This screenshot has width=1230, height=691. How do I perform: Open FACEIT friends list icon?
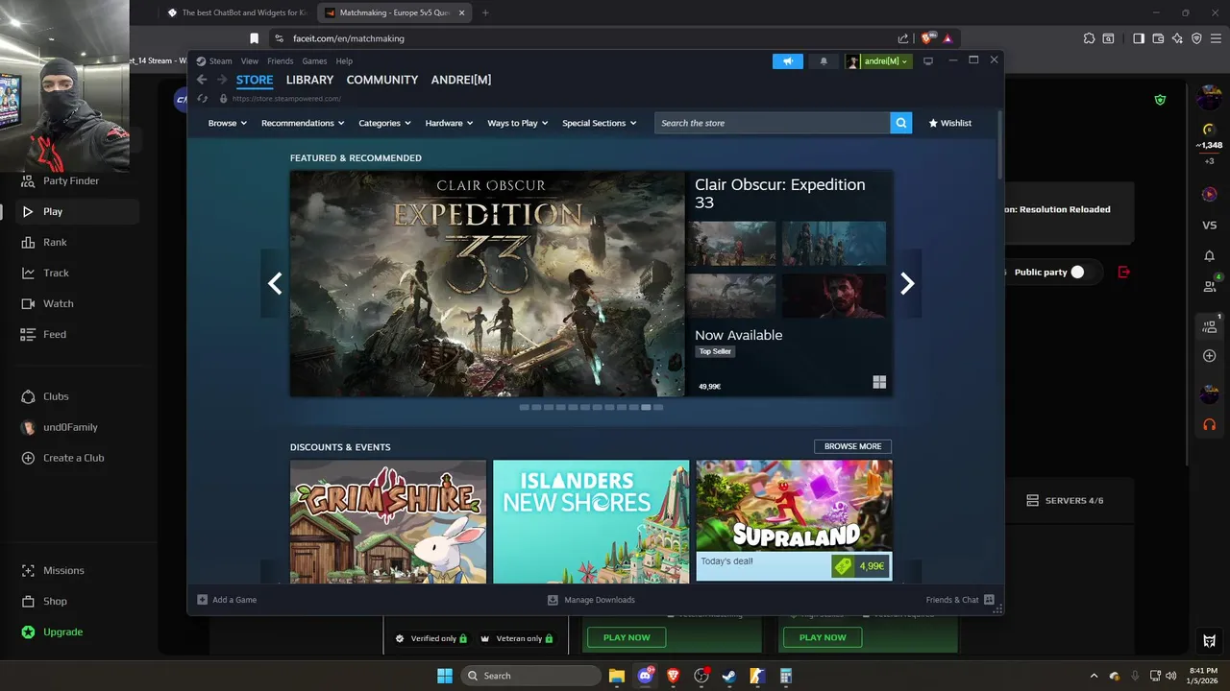[x=1210, y=285]
